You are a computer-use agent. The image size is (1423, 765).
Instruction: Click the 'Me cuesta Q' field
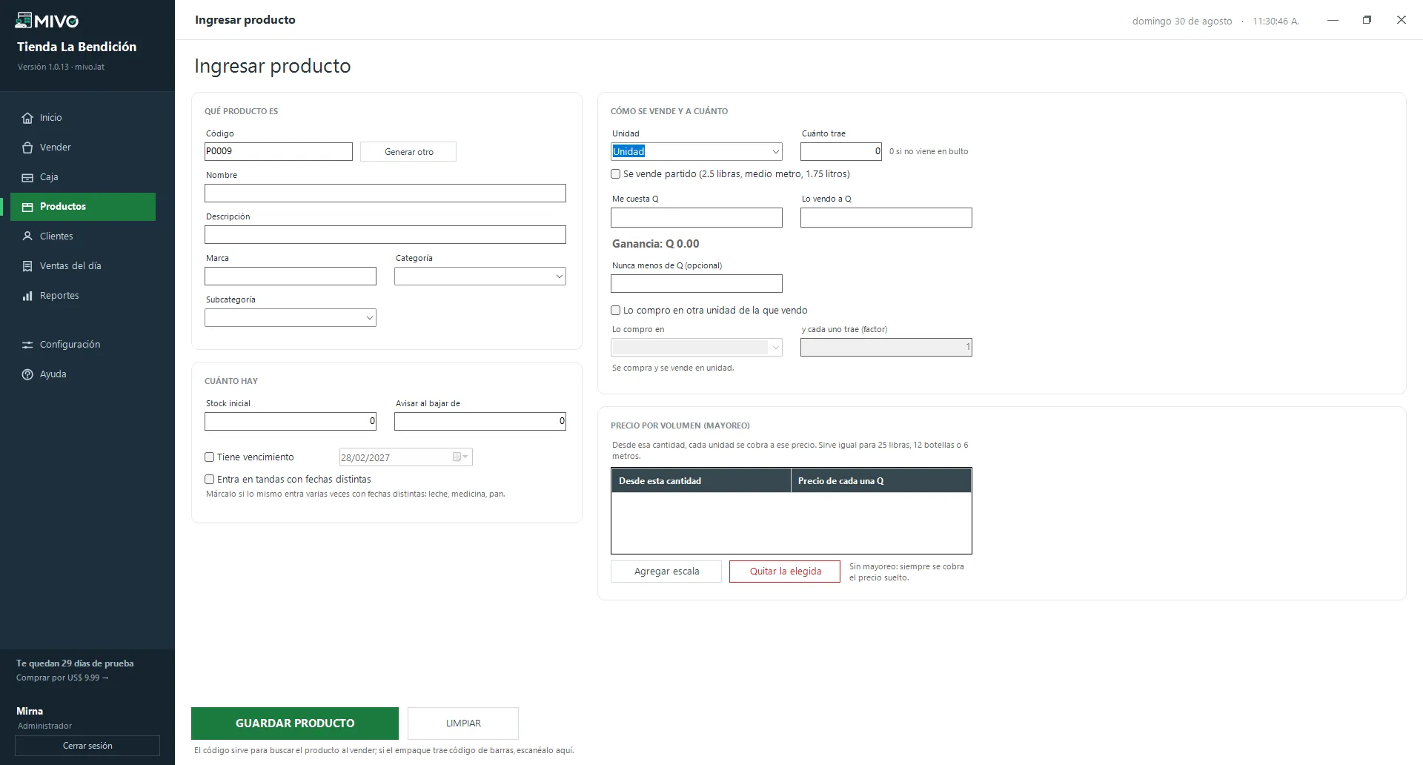[x=697, y=217]
